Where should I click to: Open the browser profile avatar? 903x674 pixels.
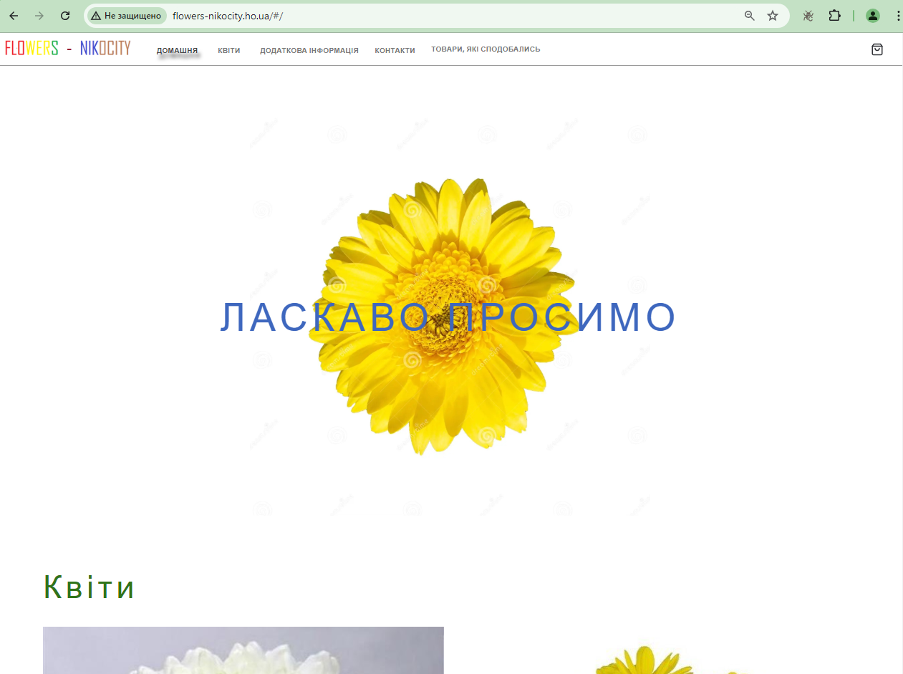pyautogui.click(x=872, y=16)
